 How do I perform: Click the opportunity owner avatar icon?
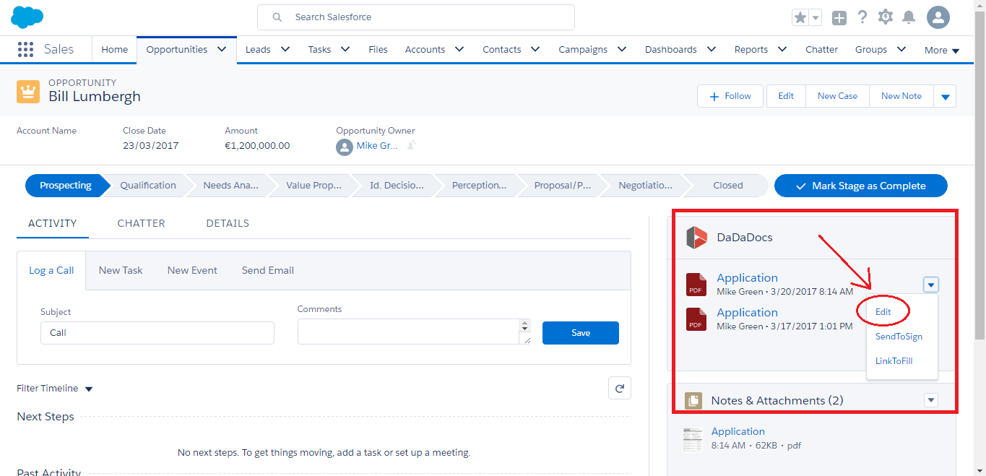point(345,147)
